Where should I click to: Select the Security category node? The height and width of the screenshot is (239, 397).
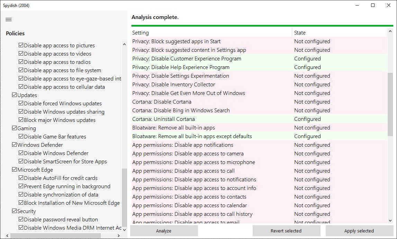(27, 211)
